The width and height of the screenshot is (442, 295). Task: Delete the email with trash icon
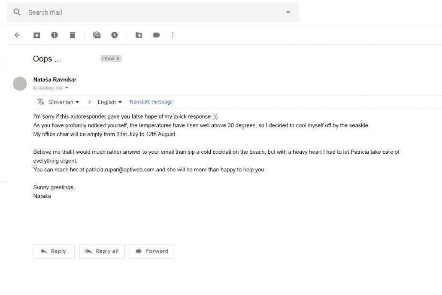pyautogui.click(x=73, y=35)
